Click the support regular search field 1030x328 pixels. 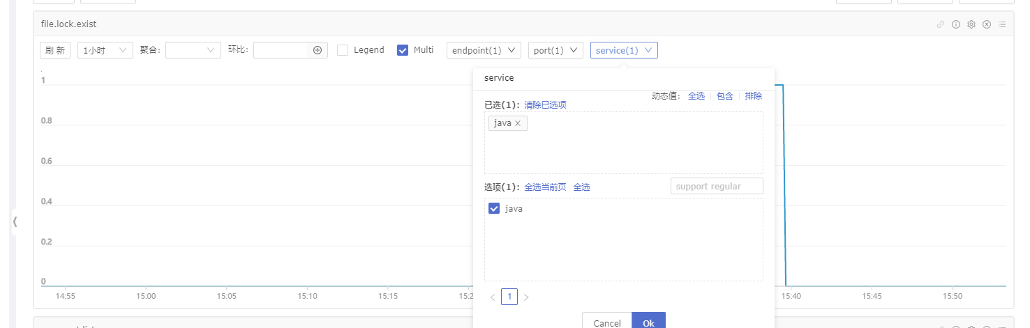point(717,186)
